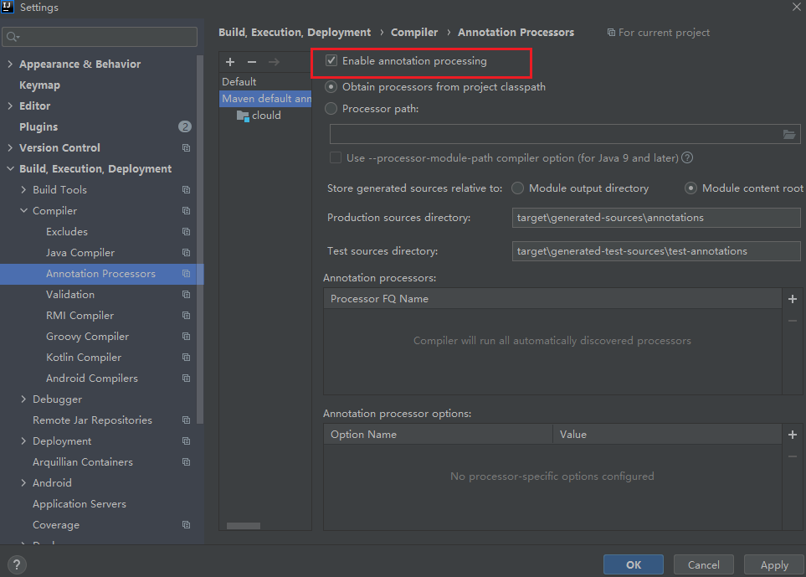This screenshot has width=806, height=577.
Task: Toggle Enable annotation processing checkbox
Action: pos(331,60)
